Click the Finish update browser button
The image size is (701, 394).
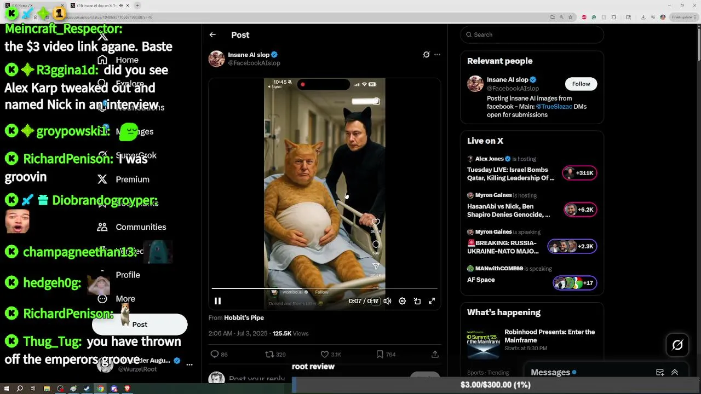point(684,17)
